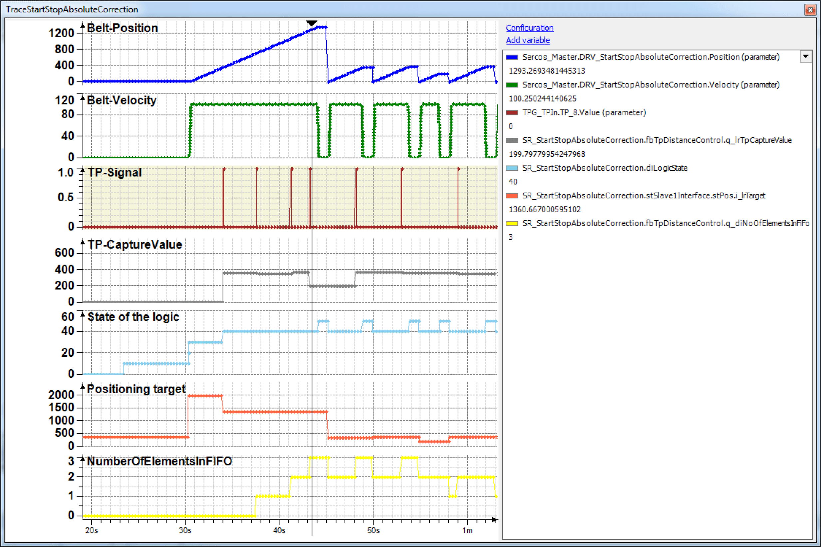Open the variable list dropdown arrow
Screen dimensions: 821x547
click(805, 57)
